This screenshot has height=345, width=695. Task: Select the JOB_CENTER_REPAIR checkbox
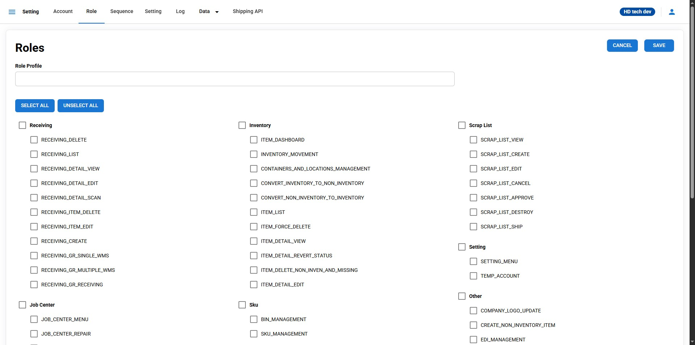click(x=34, y=334)
